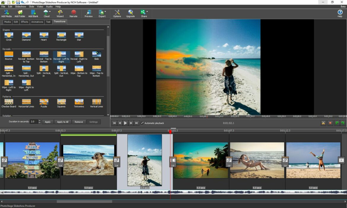
Task: Increase Duration in seconds with the stepper
Action: (x=40, y=120)
